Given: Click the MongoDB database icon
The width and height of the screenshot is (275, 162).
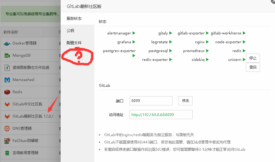Looking at the screenshot, I should tap(7, 56).
